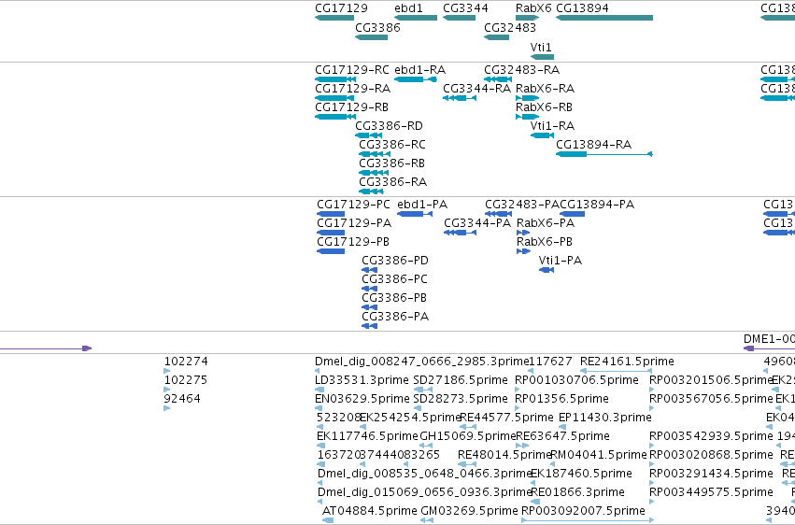Click the CG3344-PA protein label
Viewport: 795px width, 525px height.
click(477, 223)
